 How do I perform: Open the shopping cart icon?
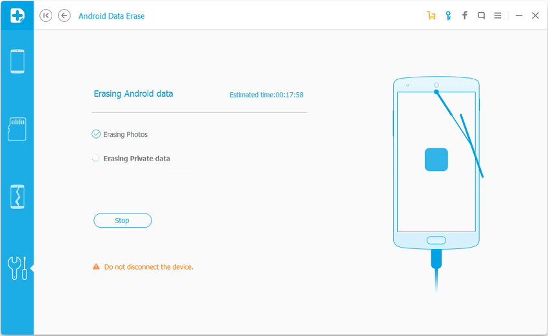[x=431, y=15]
